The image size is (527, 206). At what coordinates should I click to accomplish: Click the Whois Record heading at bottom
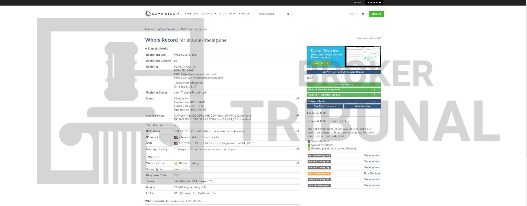(x=154, y=201)
